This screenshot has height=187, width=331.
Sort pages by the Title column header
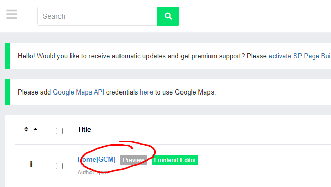point(84,129)
